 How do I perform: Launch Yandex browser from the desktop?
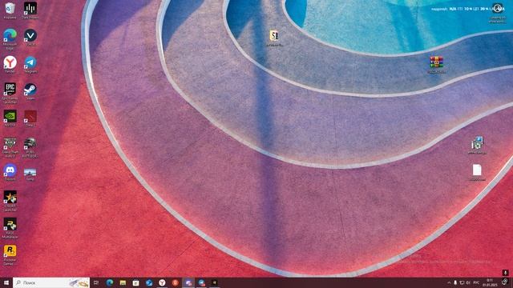click(10, 64)
